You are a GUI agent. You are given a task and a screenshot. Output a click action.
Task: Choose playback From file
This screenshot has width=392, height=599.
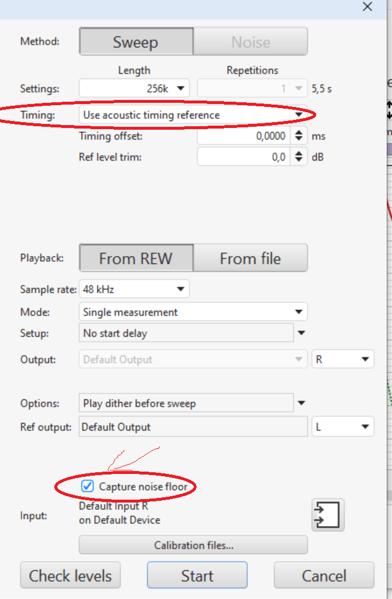coord(250,258)
